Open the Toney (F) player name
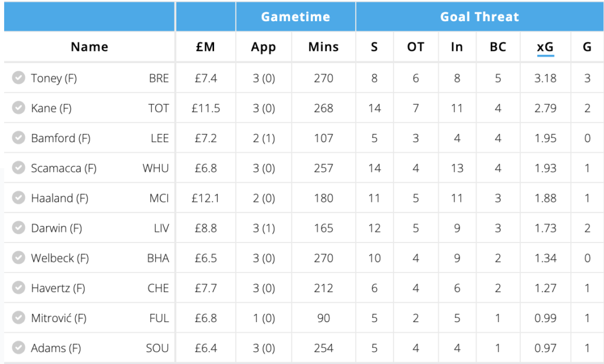 (54, 78)
